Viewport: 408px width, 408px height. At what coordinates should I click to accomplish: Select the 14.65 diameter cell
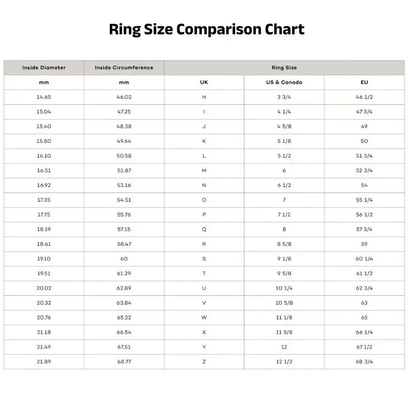pyautogui.click(x=44, y=97)
